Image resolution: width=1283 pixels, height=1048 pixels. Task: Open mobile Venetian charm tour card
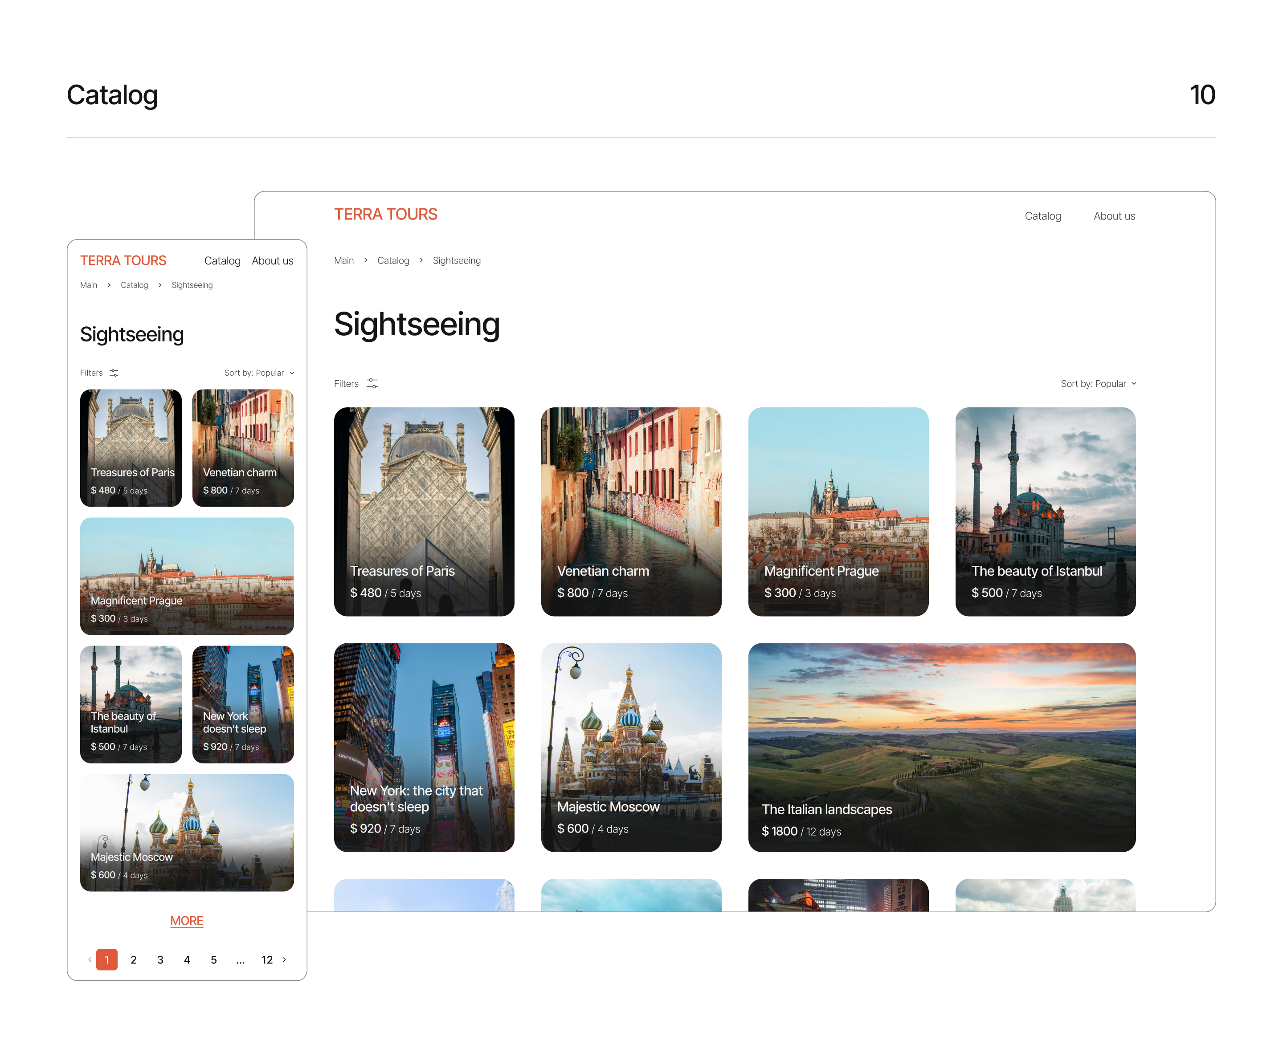pyautogui.click(x=243, y=447)
